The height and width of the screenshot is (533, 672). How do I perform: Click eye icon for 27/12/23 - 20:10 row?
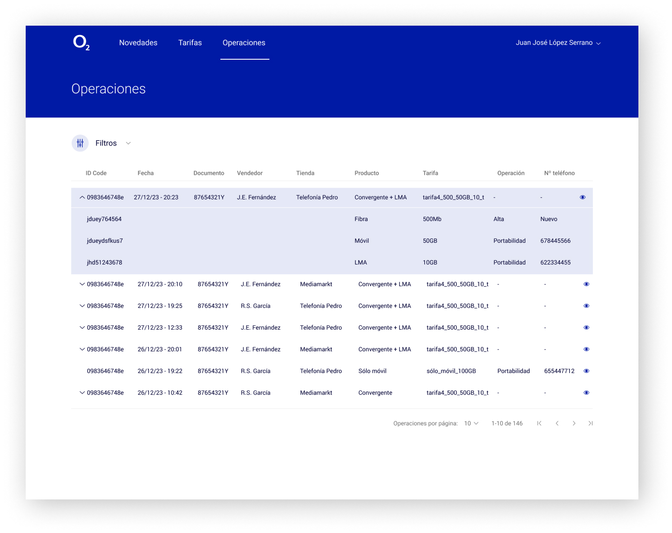[x=587, y=284]
